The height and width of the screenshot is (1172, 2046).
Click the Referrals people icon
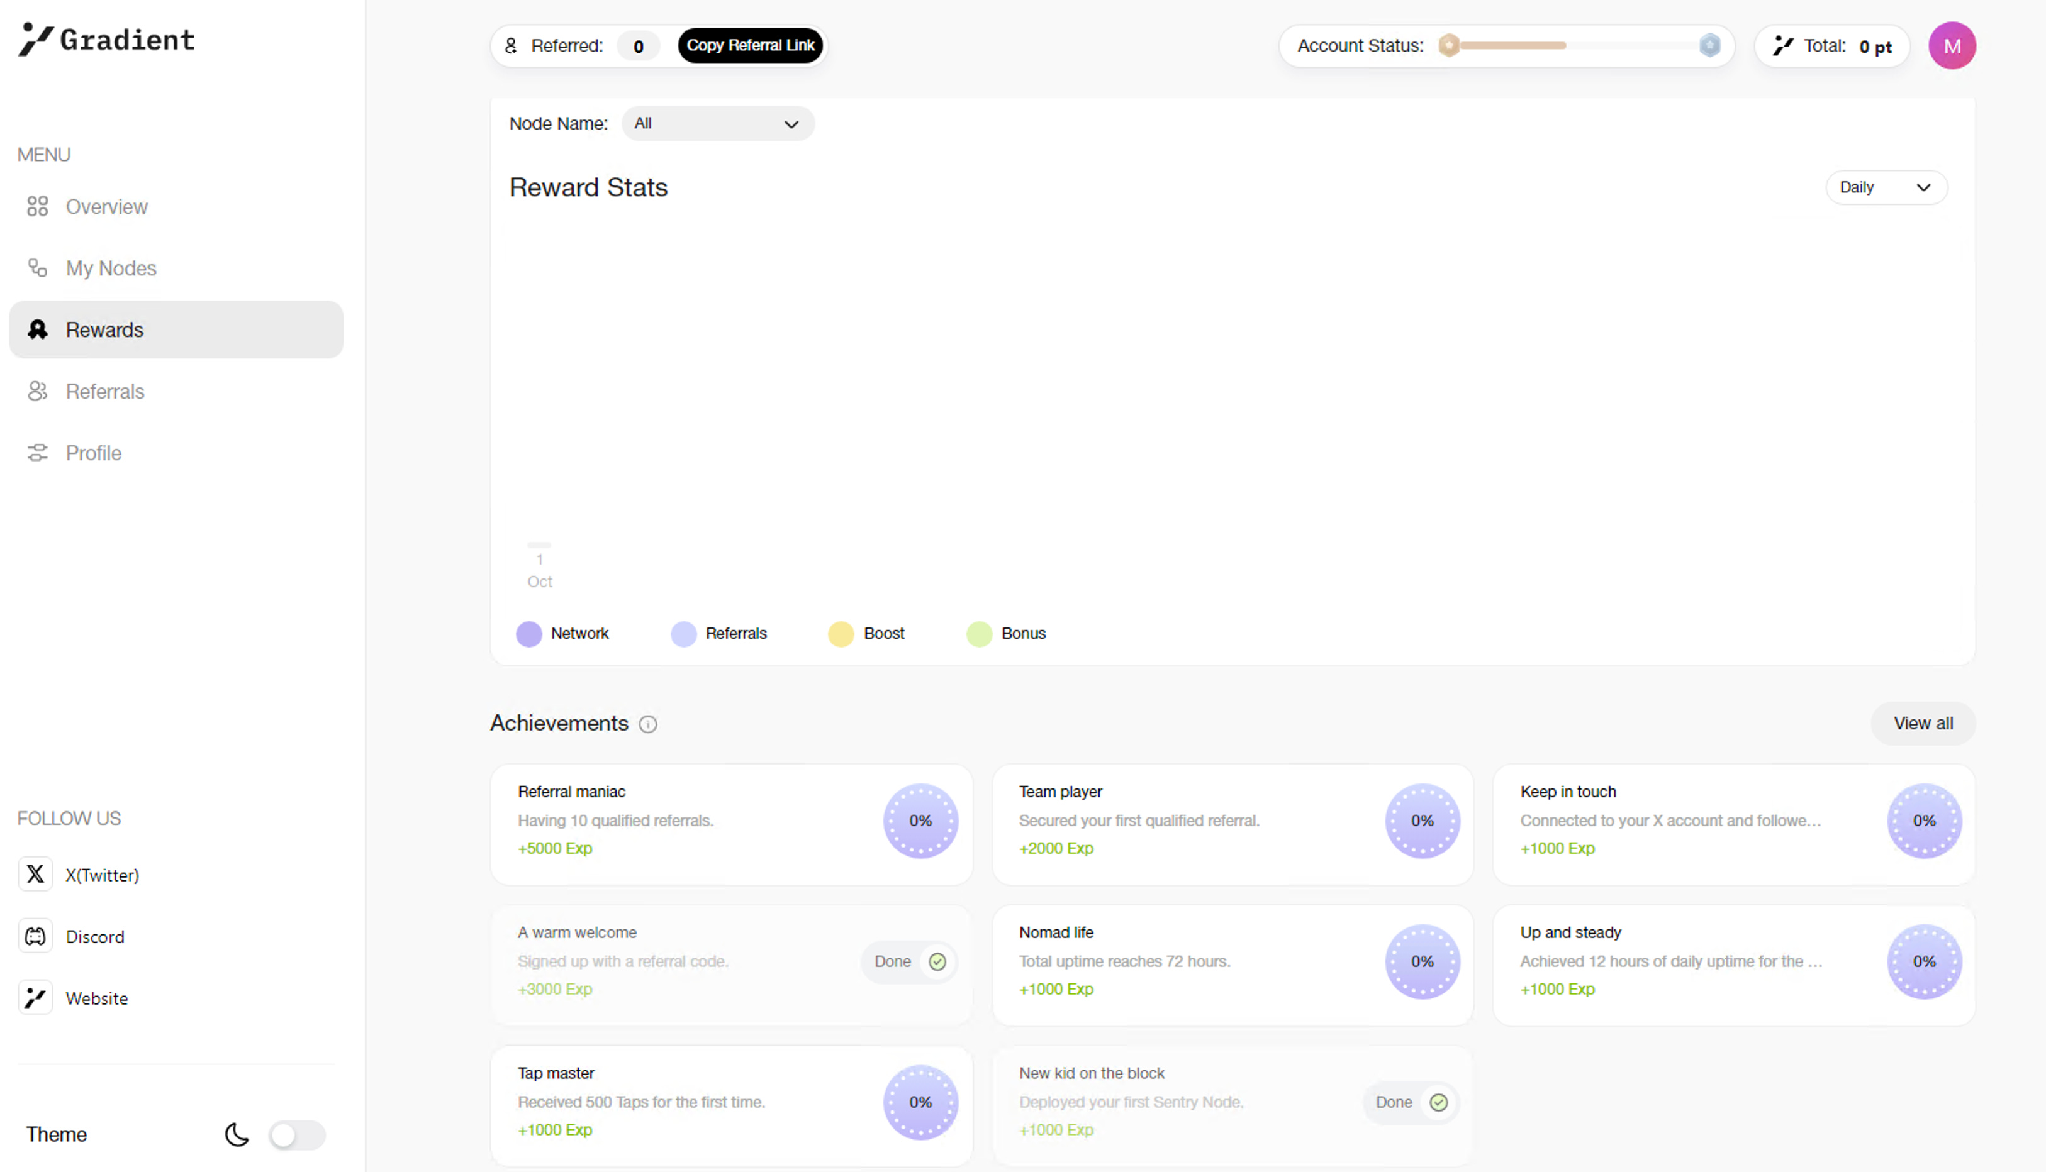(37, 391)
